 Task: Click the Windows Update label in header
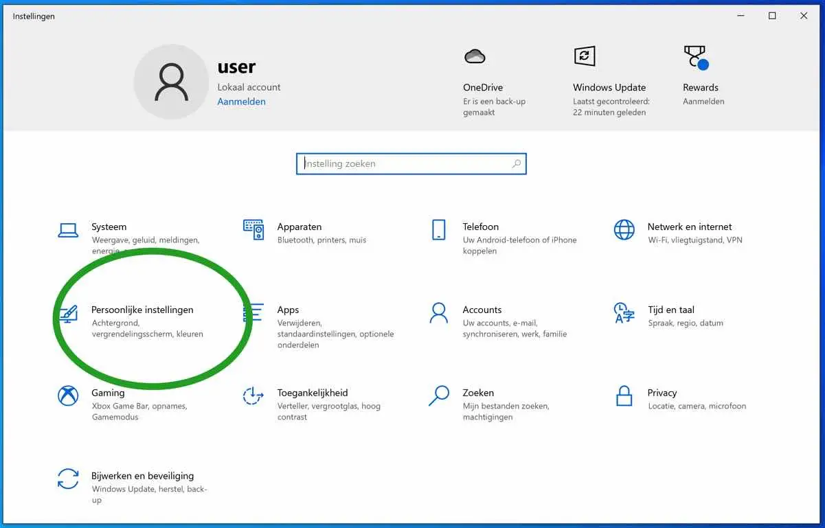tap(609, 87)
